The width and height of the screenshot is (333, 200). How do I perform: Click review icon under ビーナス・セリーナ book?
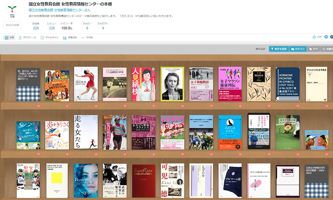(x=327, y=154)
